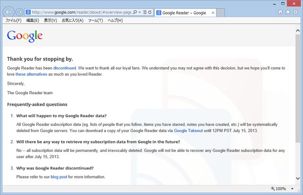Go forward with the browser Forward arrow
The height and width of the screenshot is (195, 303).
pyautogui.click(x=19, y=12)
